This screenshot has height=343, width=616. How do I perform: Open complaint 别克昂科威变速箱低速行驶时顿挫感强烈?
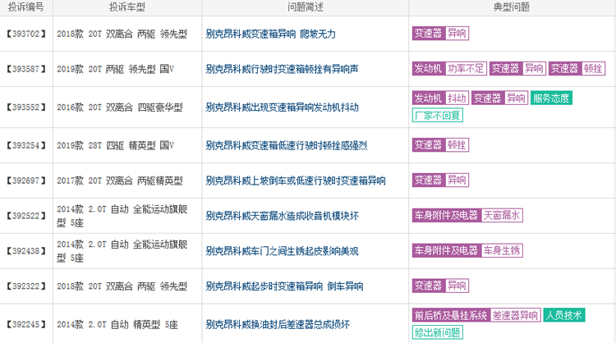[287, 145]
